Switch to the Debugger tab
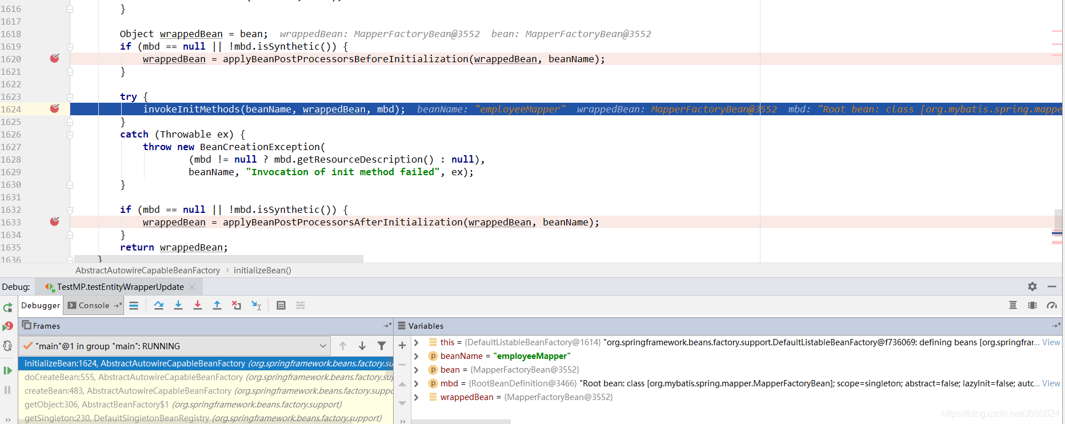Viewport: 1065px width, 424px height. click(41, 305)
